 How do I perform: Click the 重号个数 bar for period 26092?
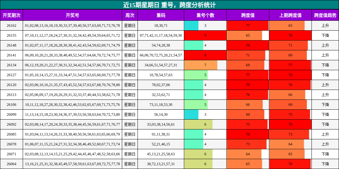[x=199, y=125]
